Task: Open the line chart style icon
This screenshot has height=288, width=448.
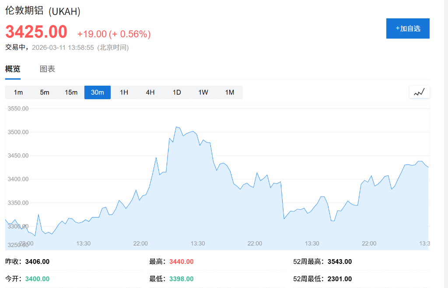Action: pos(419,92)
